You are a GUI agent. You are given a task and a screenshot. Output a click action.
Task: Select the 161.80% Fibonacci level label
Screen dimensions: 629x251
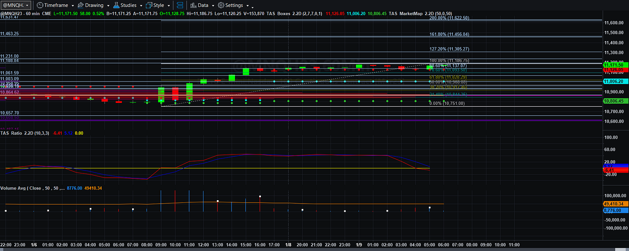pyautogui.click(x=449, y=34)
